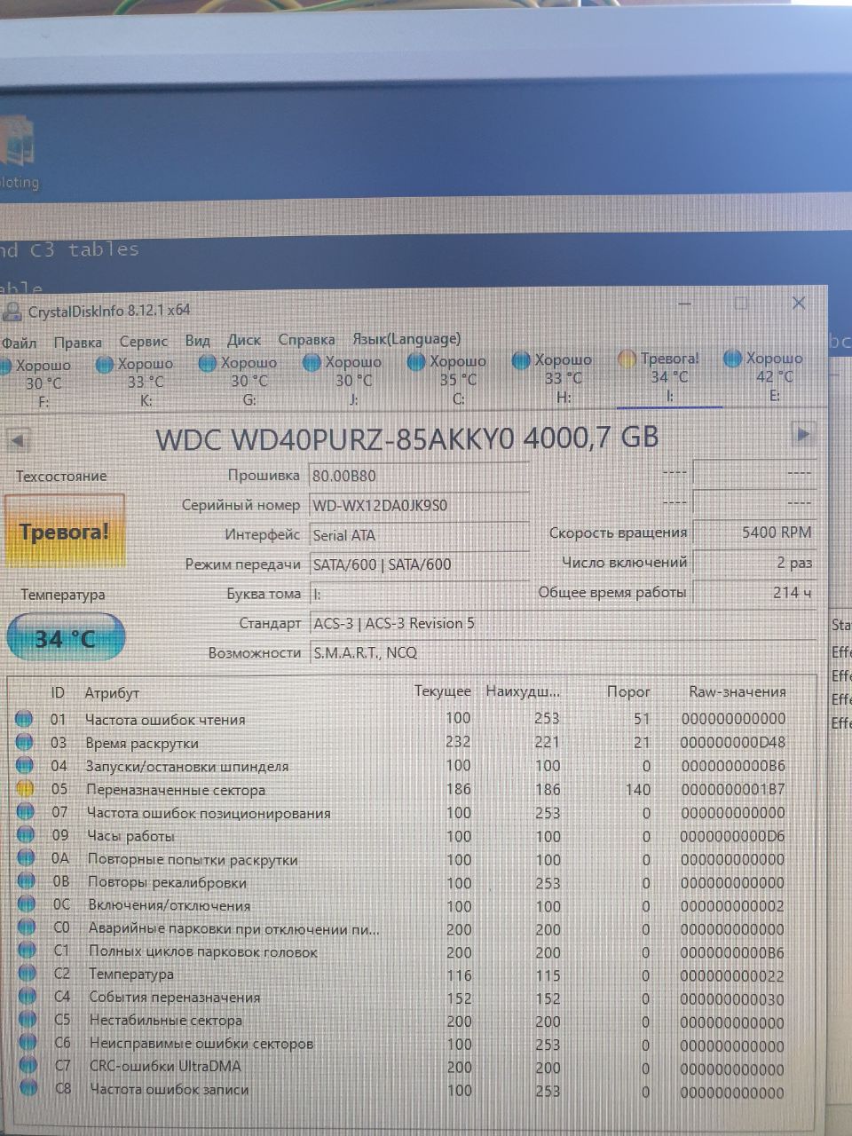Image resolution: width=852 pixels, height=1136 pixels.
Task: Click the total work time value 214 ч
Action: 754,592
